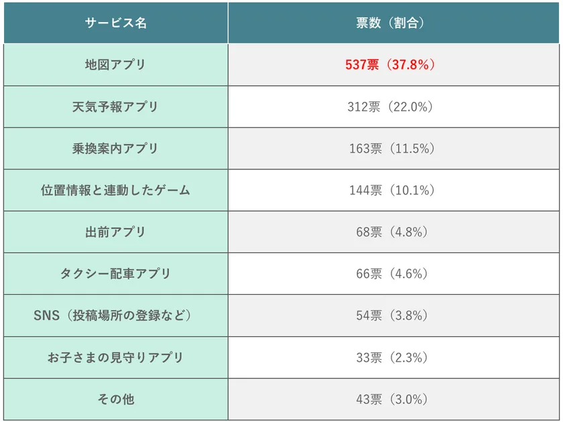Click the サービス名 column header
Screen dimensions: 563x422
tap(115, 23)
